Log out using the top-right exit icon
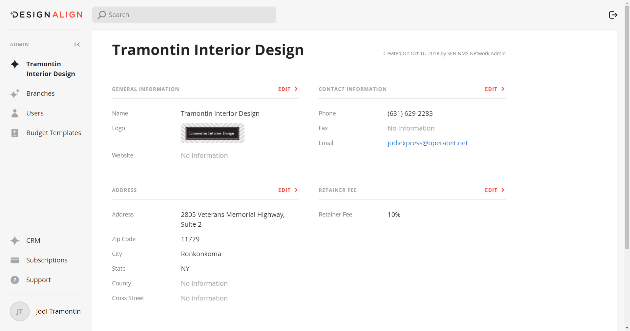The image size is (630, 331). tap(613, 15)
